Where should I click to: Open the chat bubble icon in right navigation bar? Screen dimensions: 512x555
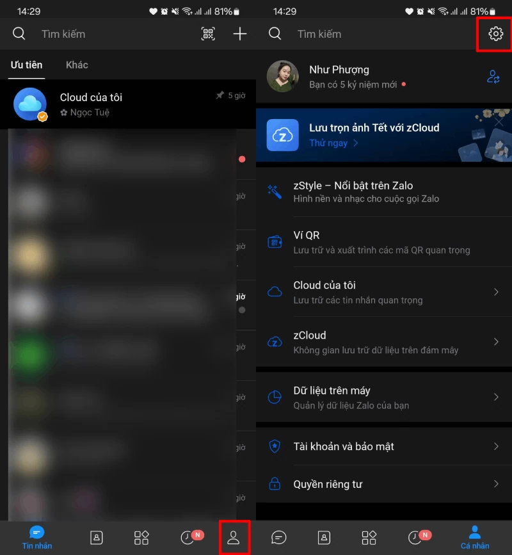coord(279,537)
